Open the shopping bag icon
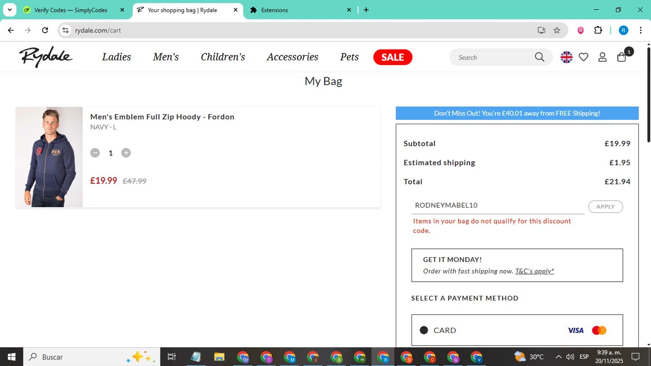Image resolution: width=651 pixels, height=366 pixels. 622,57
